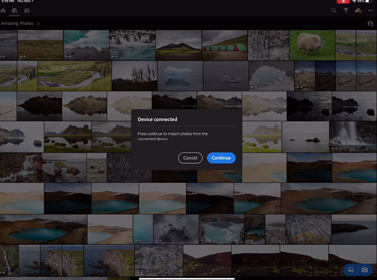
Task: Open the Shared people icon
Action: click(27, 10)
